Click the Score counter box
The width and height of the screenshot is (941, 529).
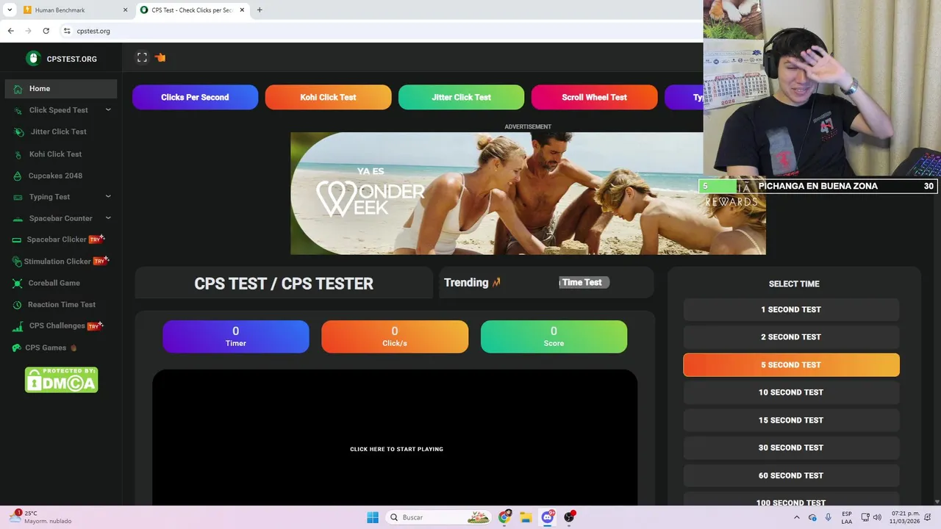pos(554,337)
